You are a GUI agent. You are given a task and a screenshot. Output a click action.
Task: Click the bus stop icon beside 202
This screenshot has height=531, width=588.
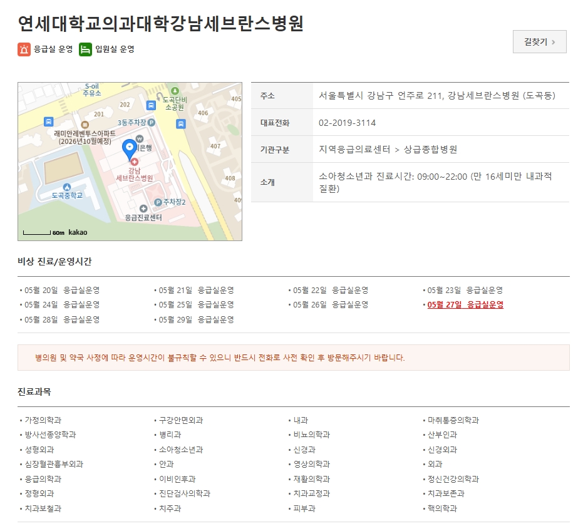(151, 105)
